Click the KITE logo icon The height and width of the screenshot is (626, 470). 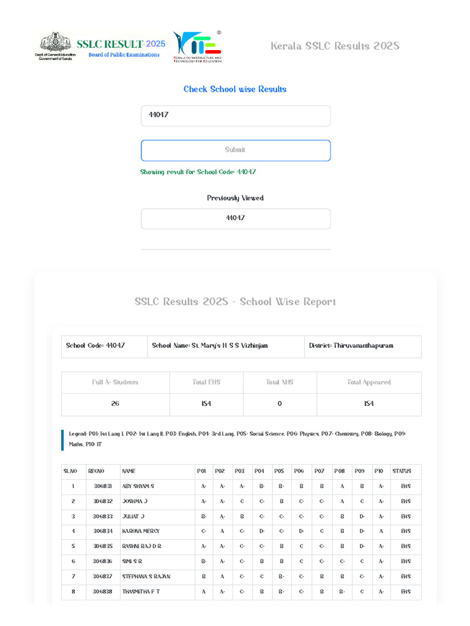click(x=198, y=46)
